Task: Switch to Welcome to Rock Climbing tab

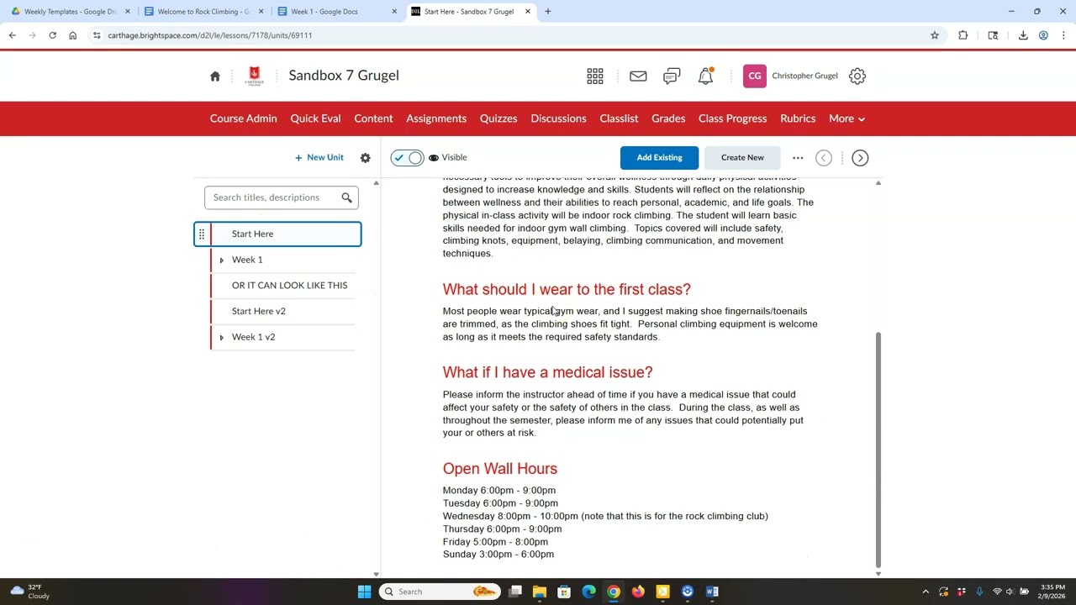Action: (x=203, y=12)
